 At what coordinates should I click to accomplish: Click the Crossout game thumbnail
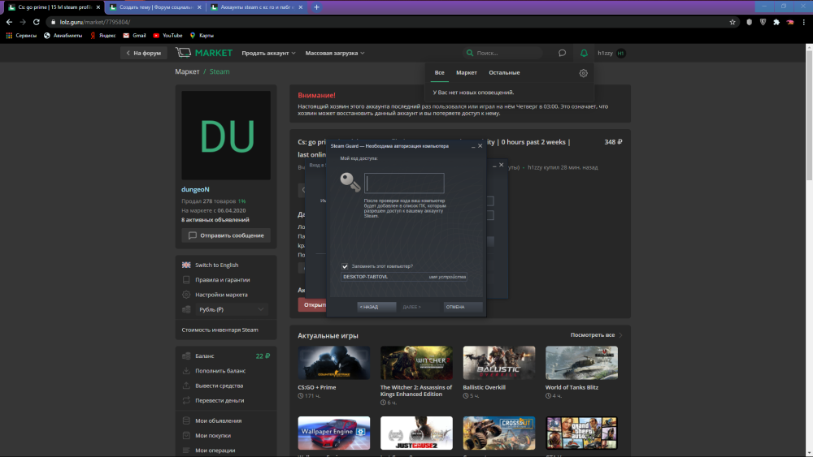pyautogui.click(x=499, y=433)
